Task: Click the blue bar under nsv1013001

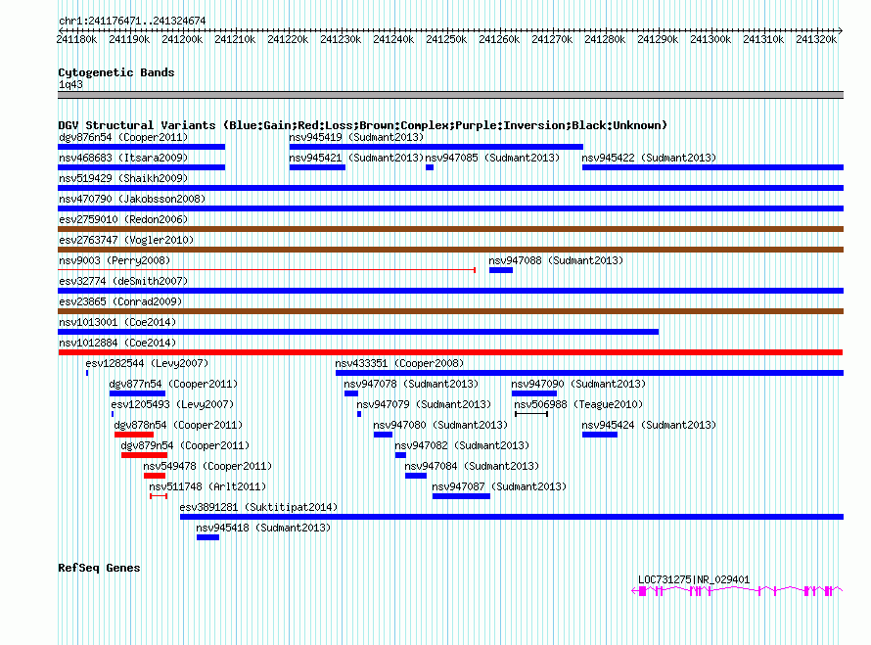Action: click(358, 332)
